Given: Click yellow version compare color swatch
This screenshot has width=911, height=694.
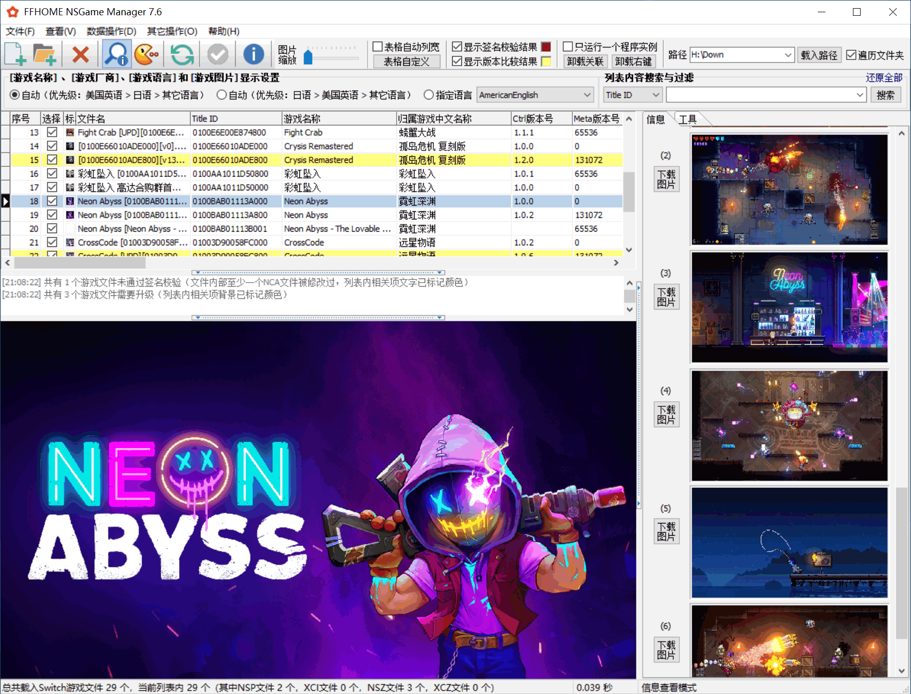Looking at the screenshot, I should 546,62.
